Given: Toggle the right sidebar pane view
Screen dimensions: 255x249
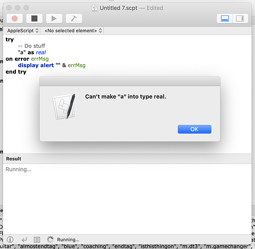Looking at the screenshot, I should [240, 18].
